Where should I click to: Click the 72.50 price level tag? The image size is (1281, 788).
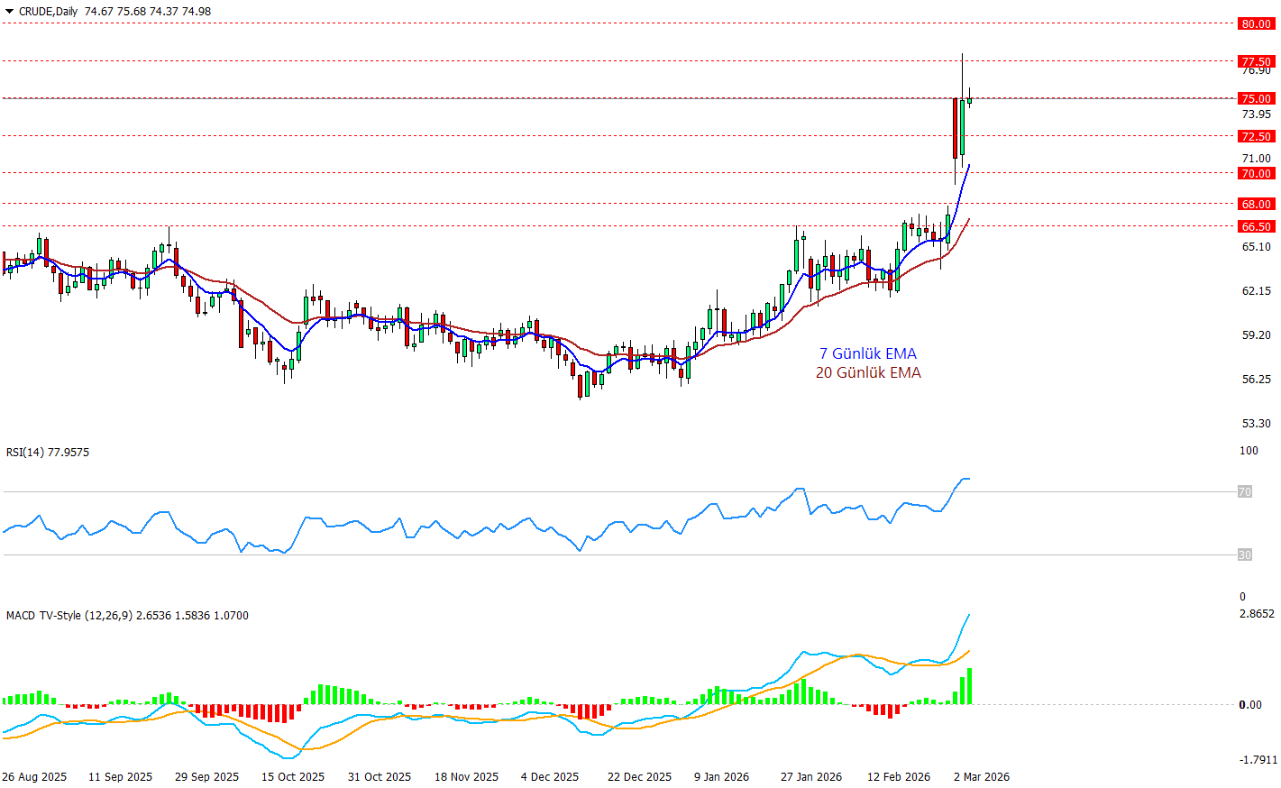(x=1256, y=137)
